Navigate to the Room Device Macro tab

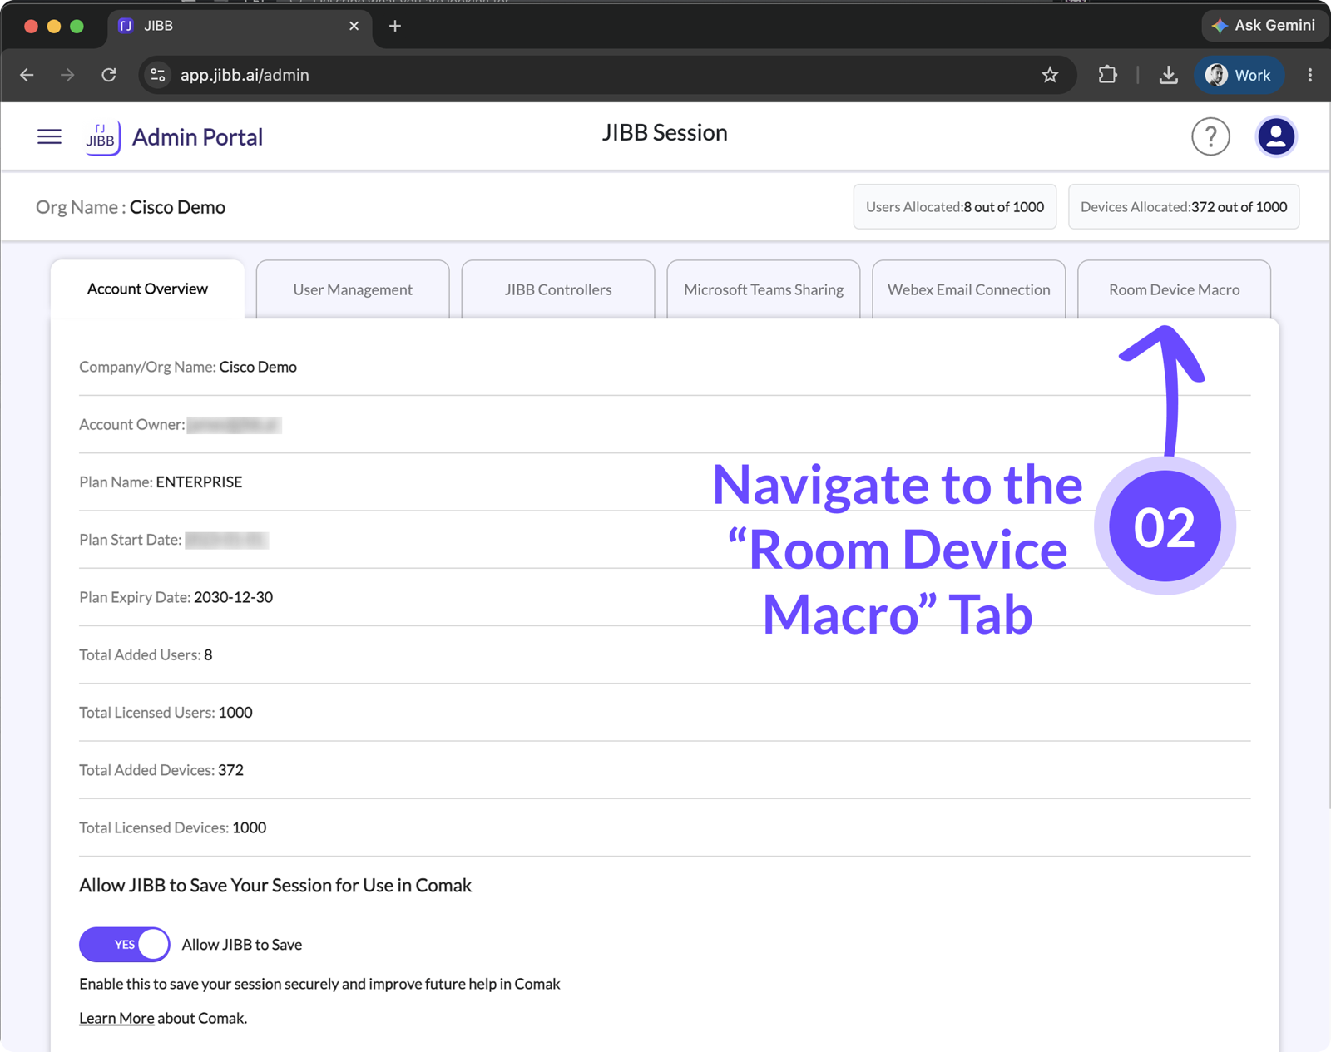coord(1174,289)
